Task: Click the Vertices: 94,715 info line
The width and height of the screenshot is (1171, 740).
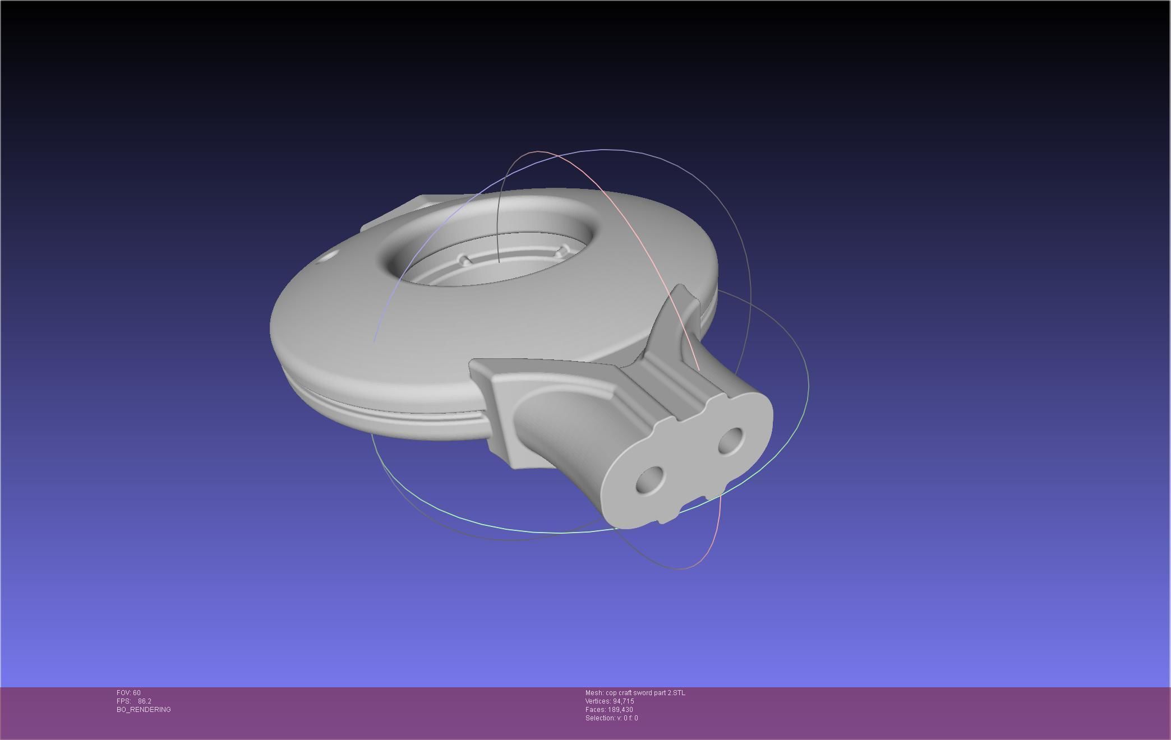Action: pyautogui.click(x=610, y=701)
